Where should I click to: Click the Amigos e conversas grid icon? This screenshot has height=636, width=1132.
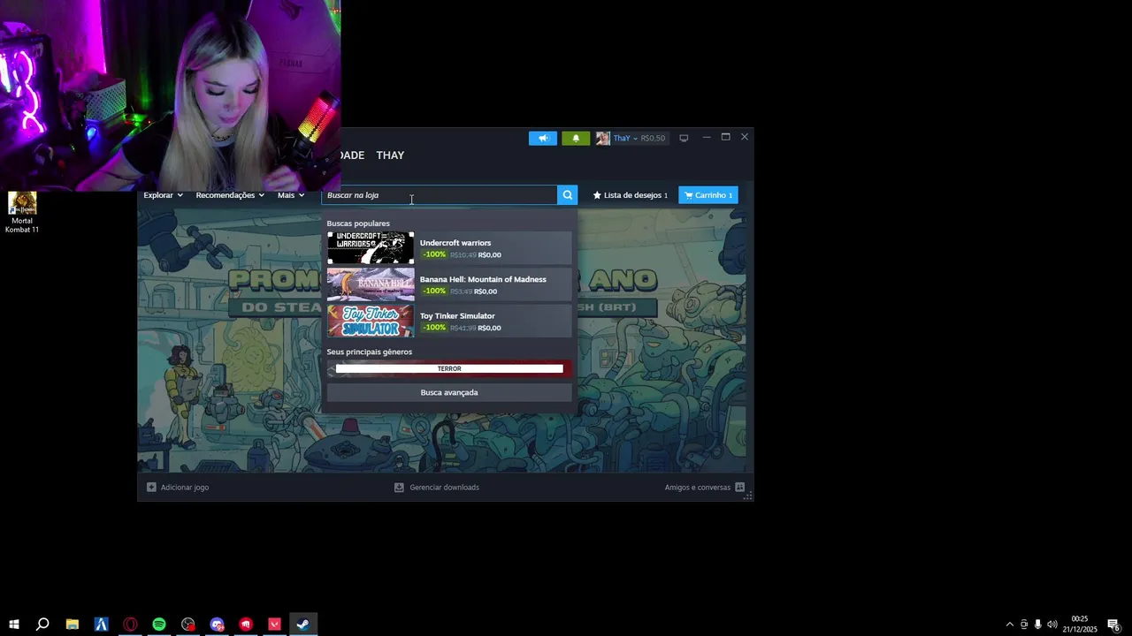740,487
